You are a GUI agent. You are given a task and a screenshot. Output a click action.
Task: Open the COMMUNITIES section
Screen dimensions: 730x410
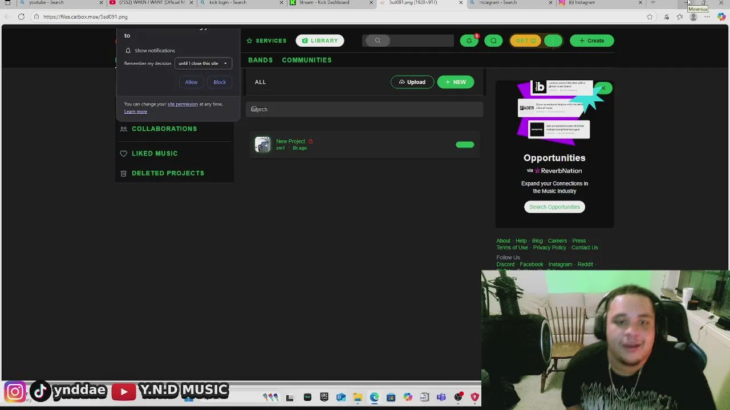pos(306,60)
